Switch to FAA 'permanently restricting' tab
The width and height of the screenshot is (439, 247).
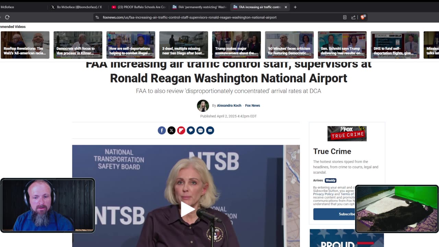(200, 7)
